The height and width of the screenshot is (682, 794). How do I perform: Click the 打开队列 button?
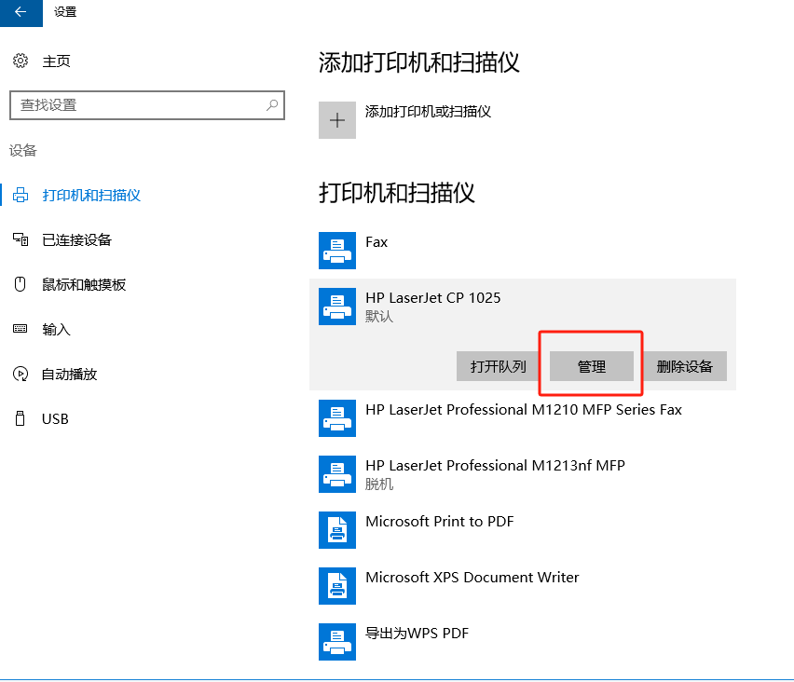[x=499, y=366]
